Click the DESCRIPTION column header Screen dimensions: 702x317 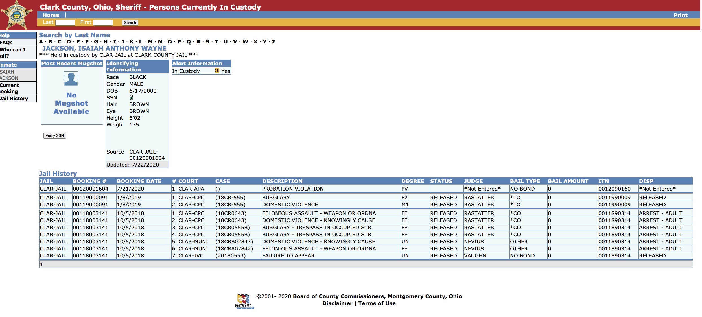282,181
